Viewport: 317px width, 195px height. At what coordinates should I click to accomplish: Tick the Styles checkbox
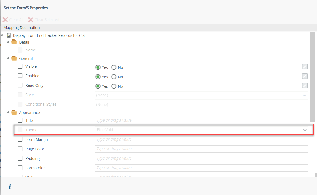[x=20, y=95]
